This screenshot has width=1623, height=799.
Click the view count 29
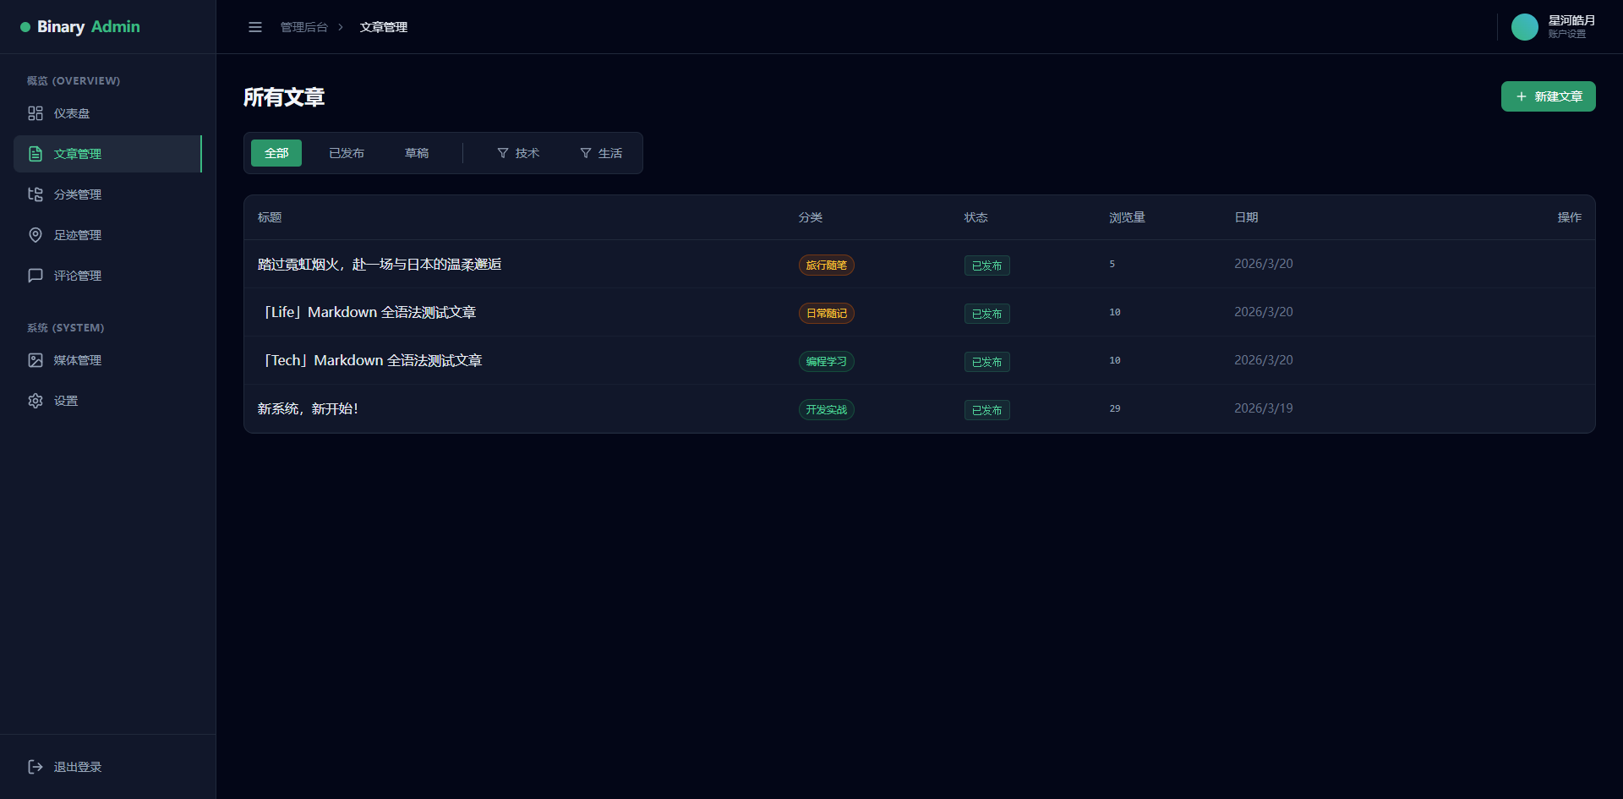pos(1115,408)
